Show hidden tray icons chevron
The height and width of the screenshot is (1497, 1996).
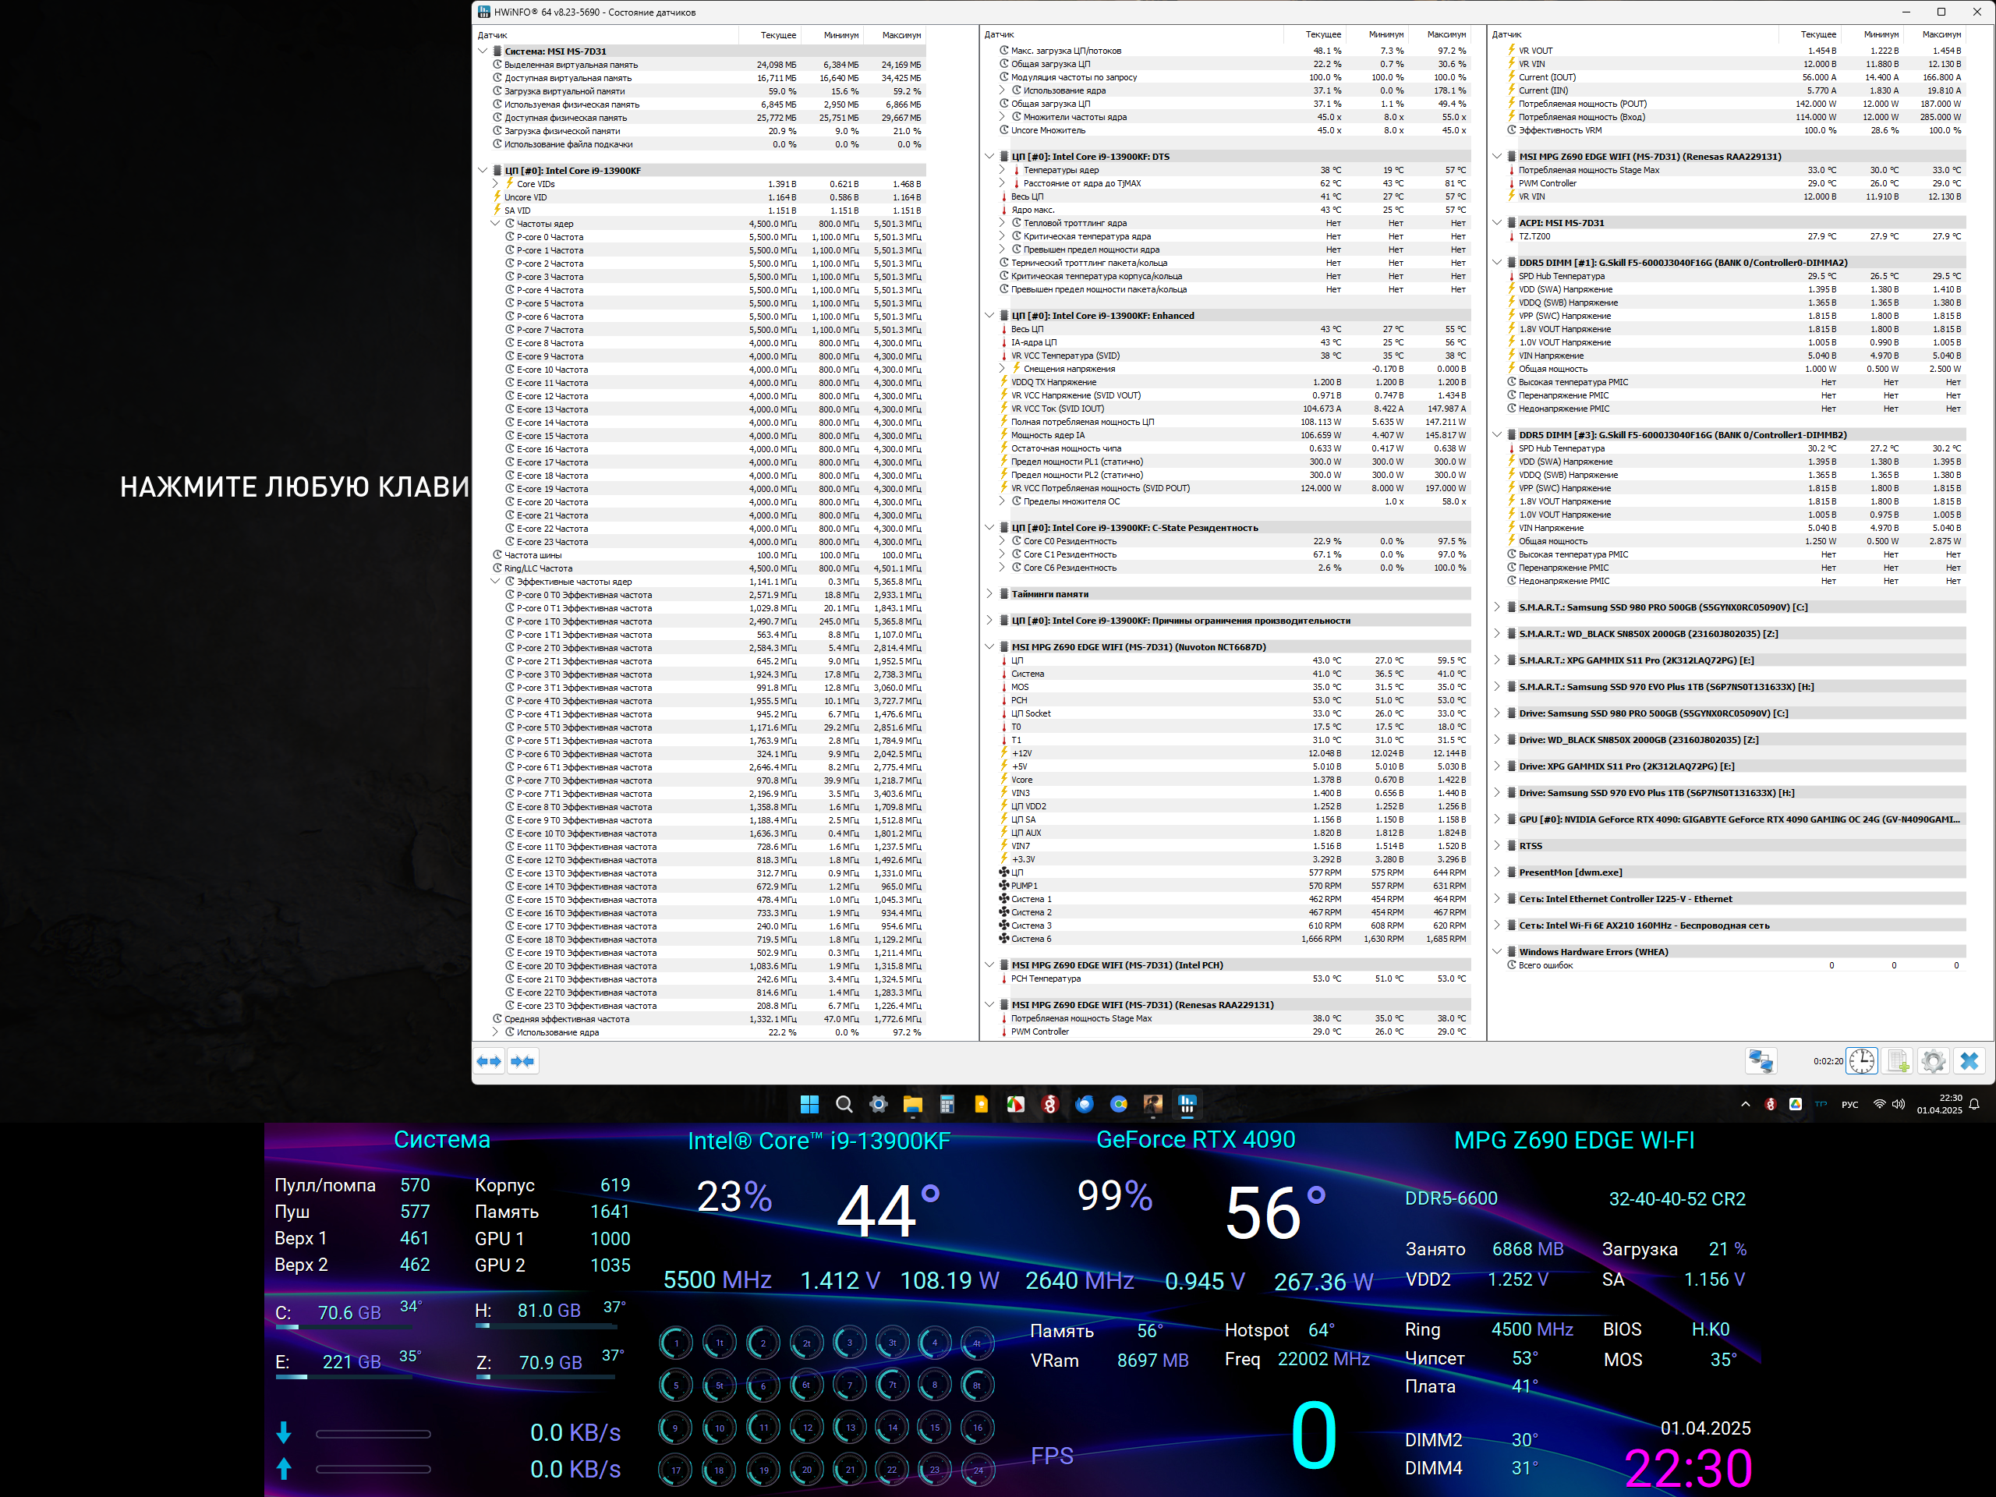tap(1745, 1103)
